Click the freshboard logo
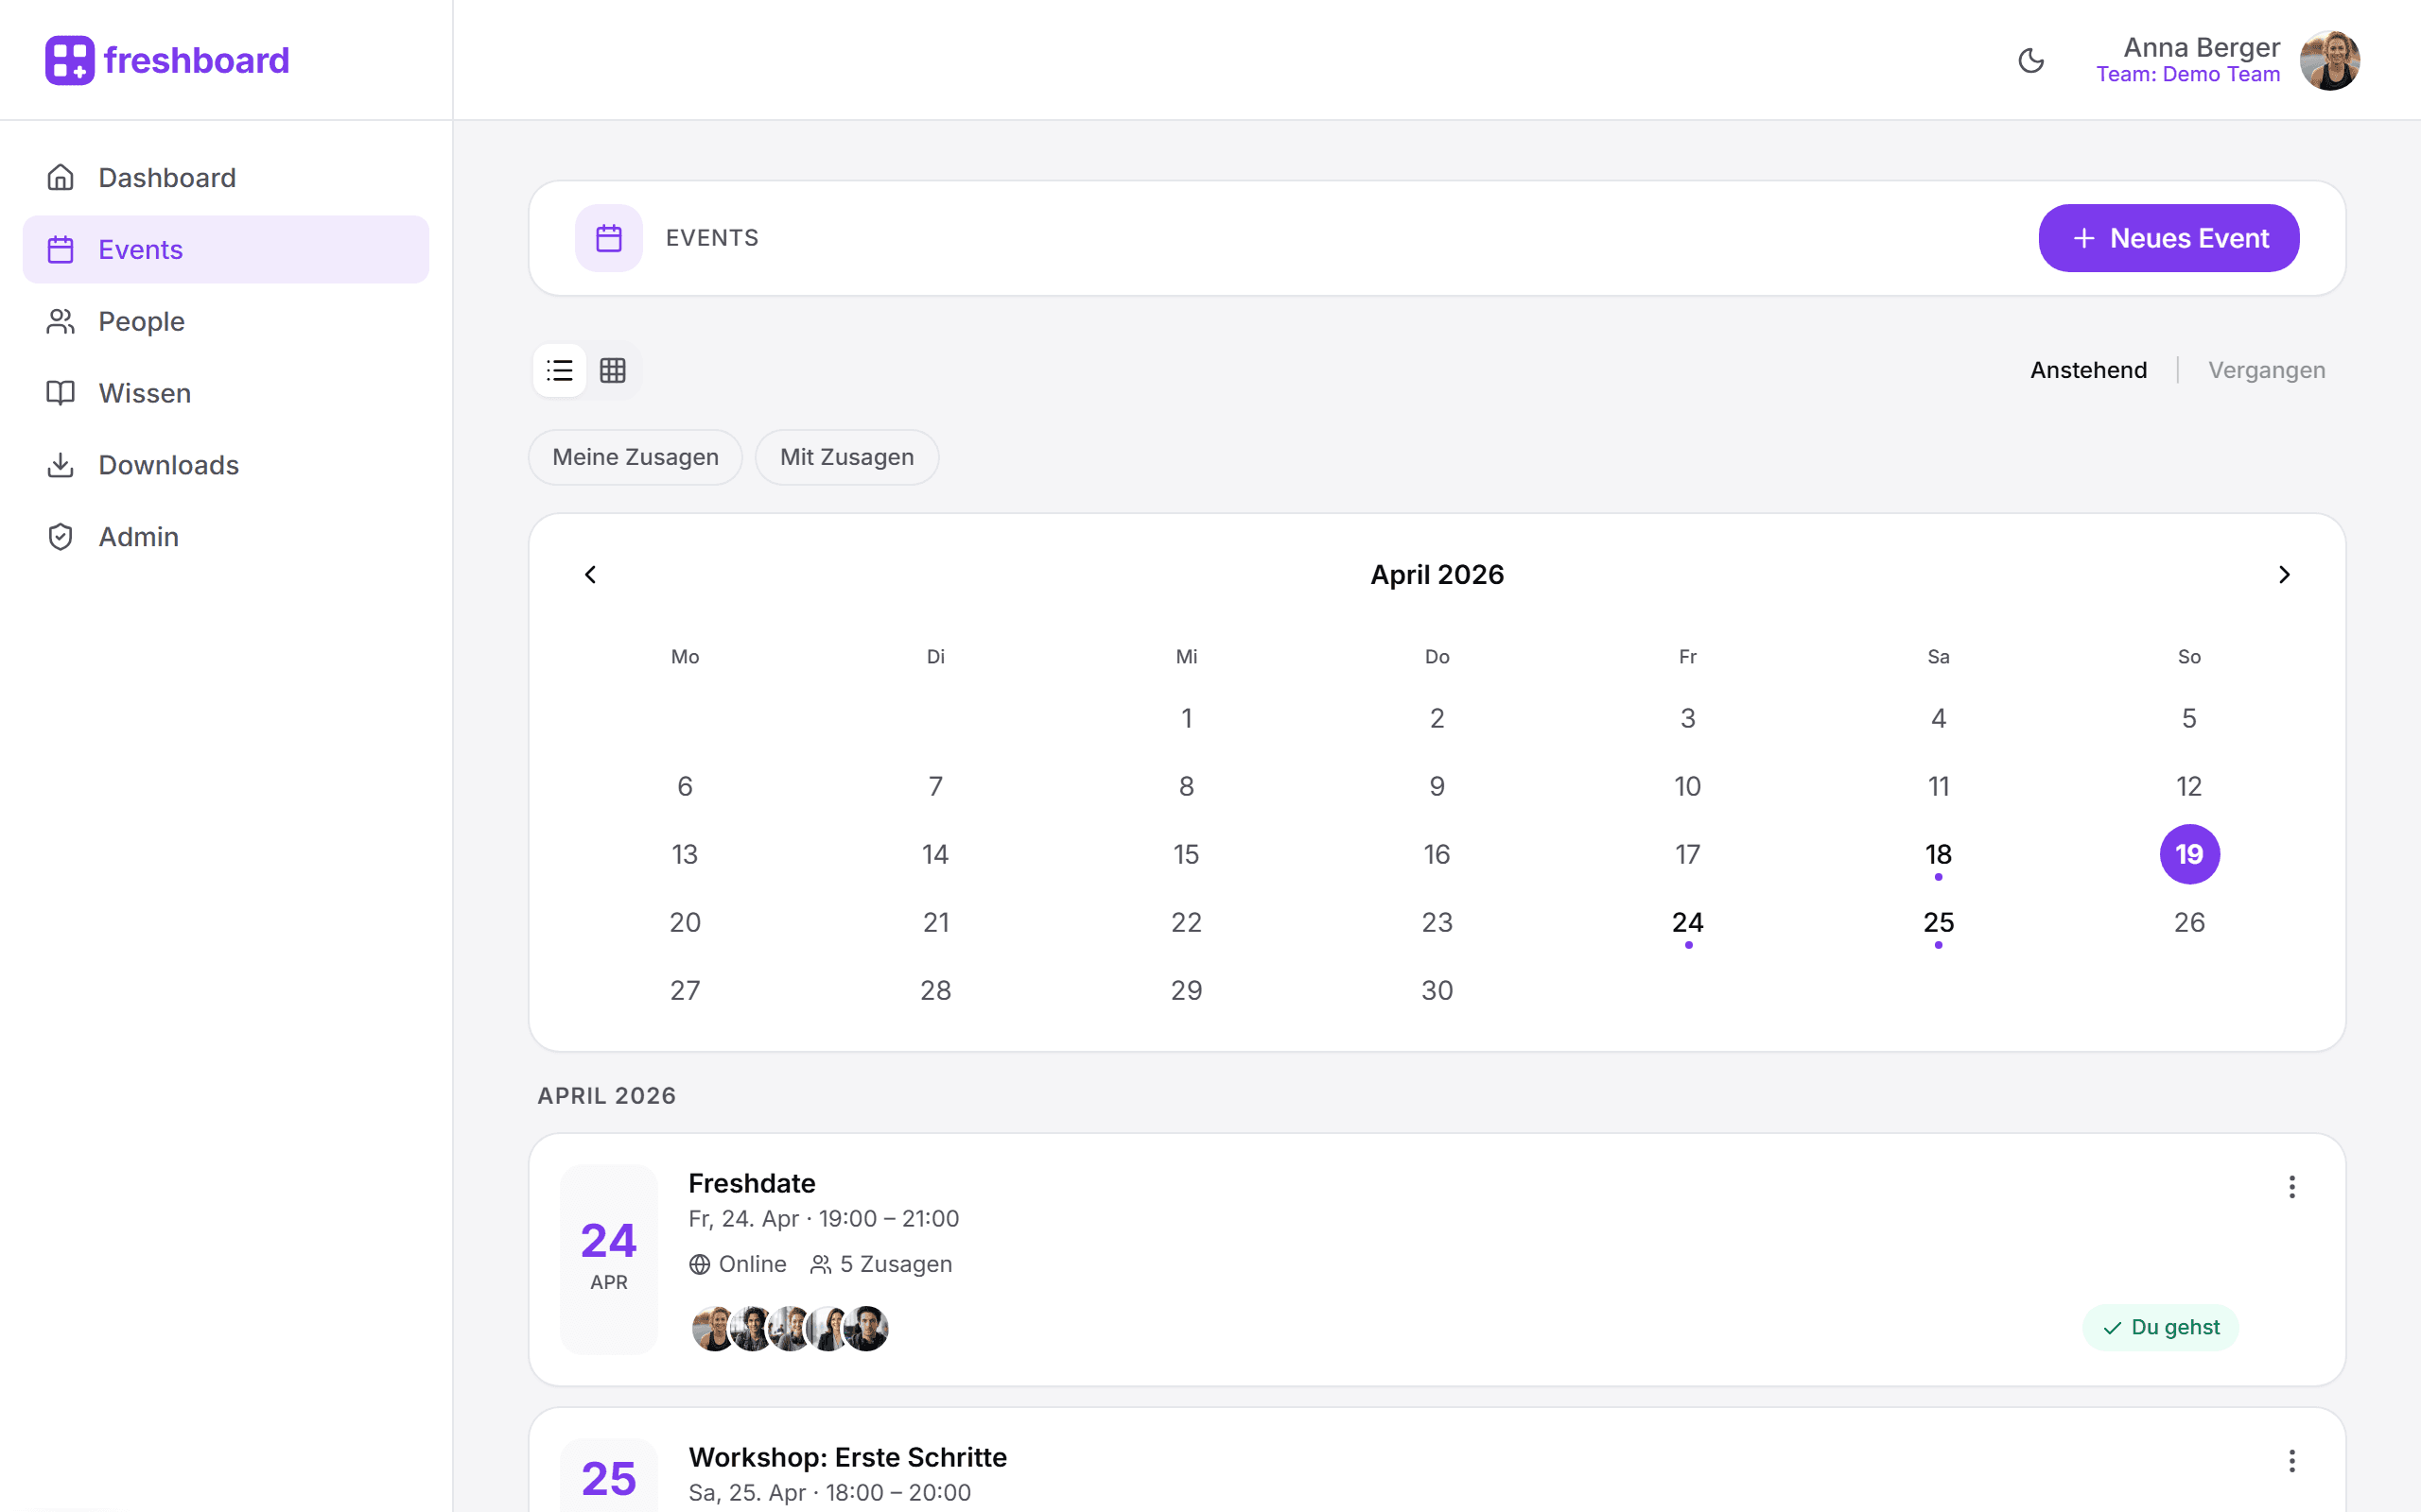 click(x=167, y=60)
